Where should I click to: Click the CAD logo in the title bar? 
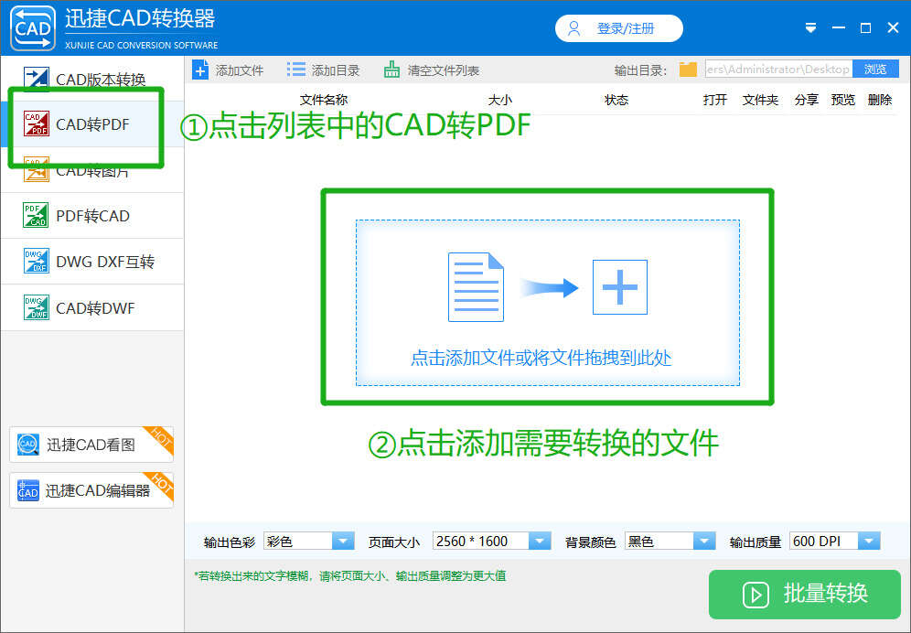33,28
